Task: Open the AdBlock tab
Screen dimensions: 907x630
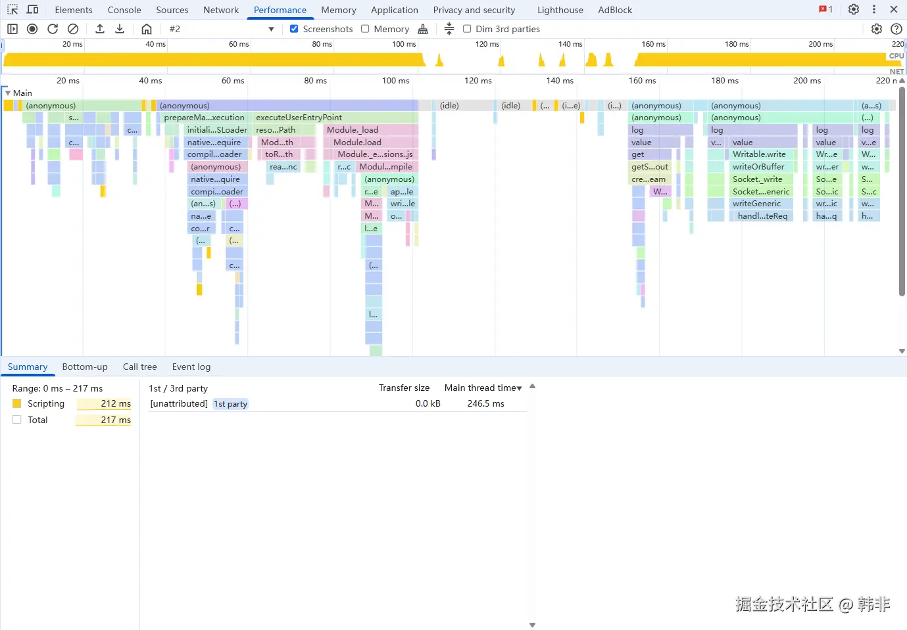Action: point(615,10)
